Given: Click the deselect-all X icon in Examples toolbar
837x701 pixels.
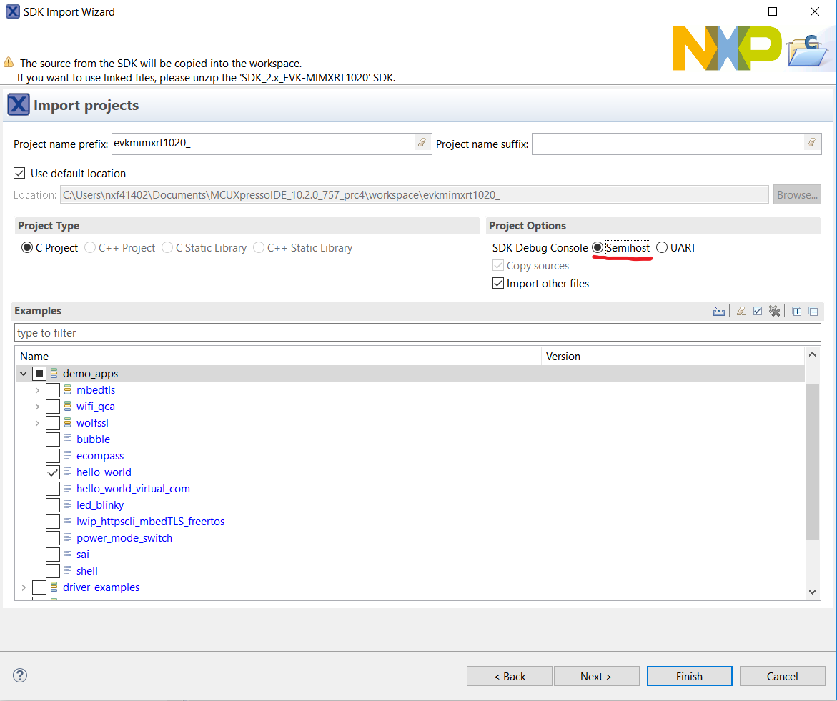Looking at the screenshot, I should point(774,311).
